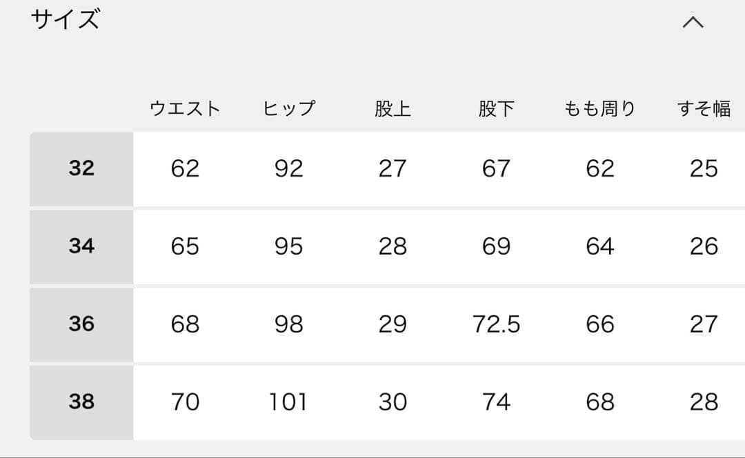Click thigh value 66 for size 36

click(599, 323)
